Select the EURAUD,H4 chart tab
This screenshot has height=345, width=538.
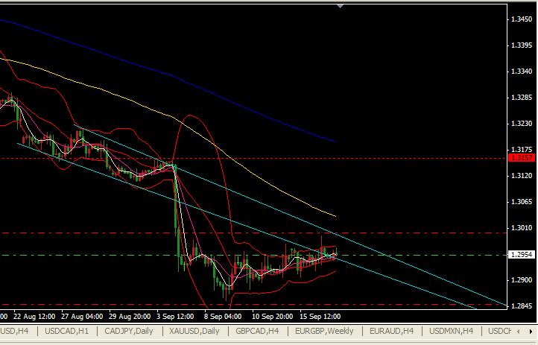pos(391,331)
